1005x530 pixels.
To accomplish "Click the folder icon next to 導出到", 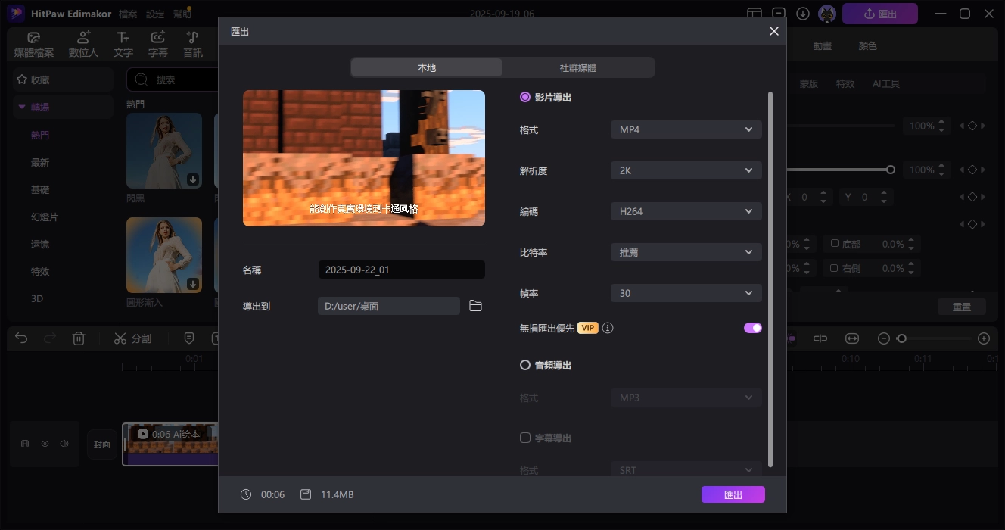I will 475,306.
